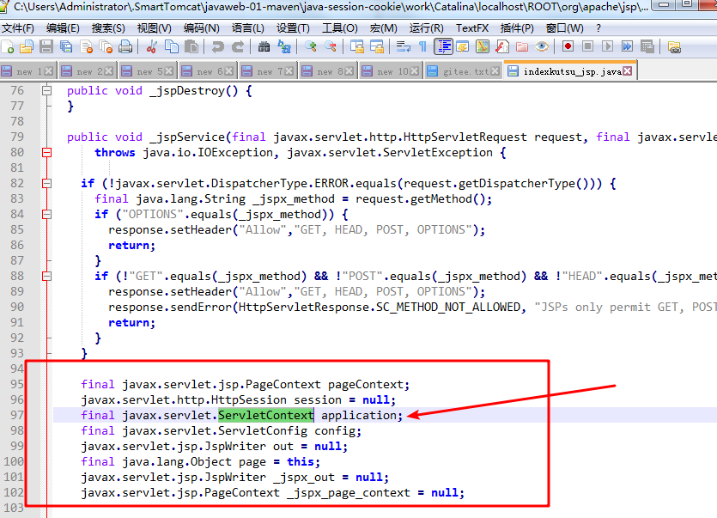Zoom in with magnifier plus icon
This screenshot has height=518, width=717.
(x=311, y=46)
